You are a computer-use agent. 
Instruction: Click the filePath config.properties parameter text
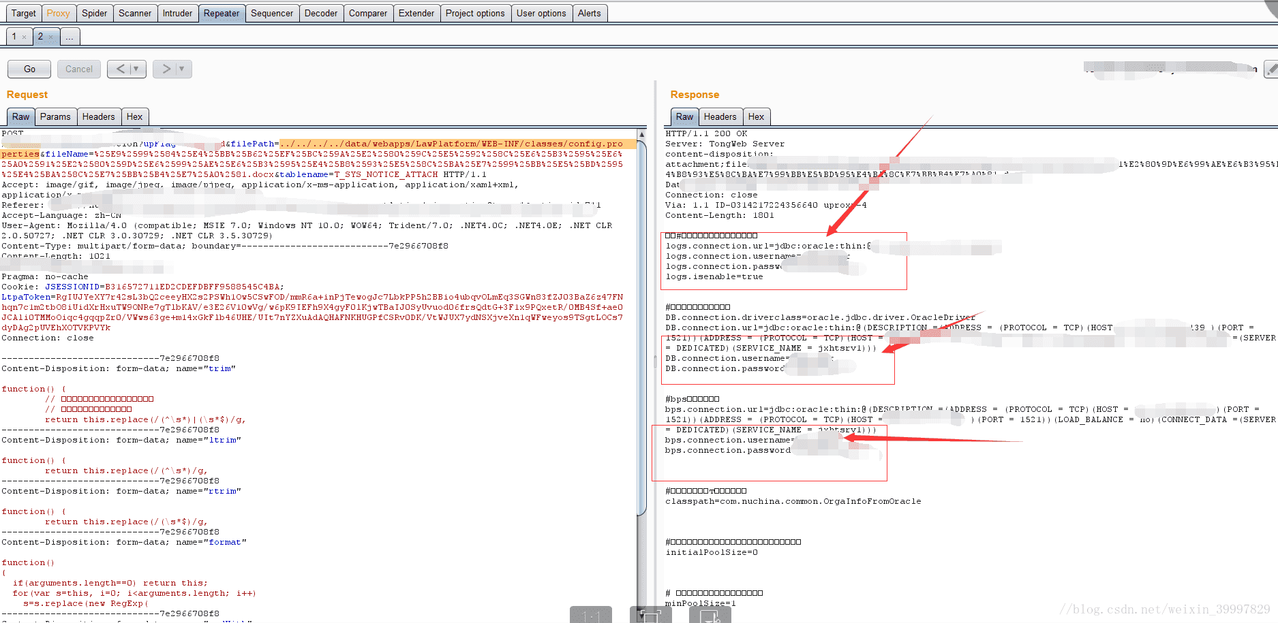pyautogui.click(x=450, y=144)
